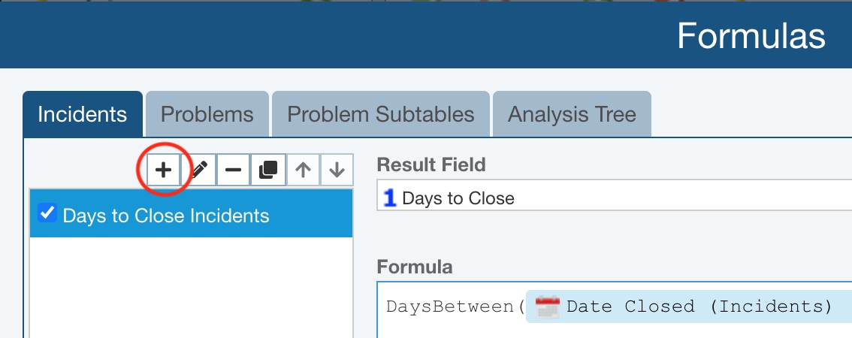Show the Analysis Tree tab
Viewport: 852px width, 338px height.
(572, 115)
